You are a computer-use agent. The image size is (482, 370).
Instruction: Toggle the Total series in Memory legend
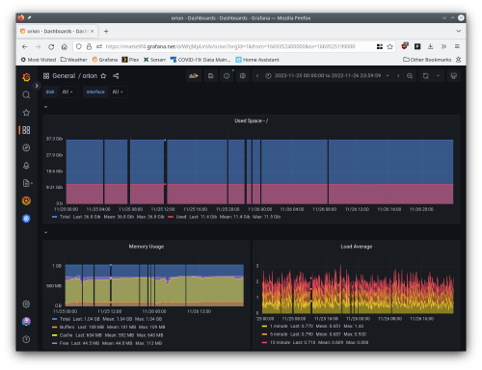[x=65, y=319]
